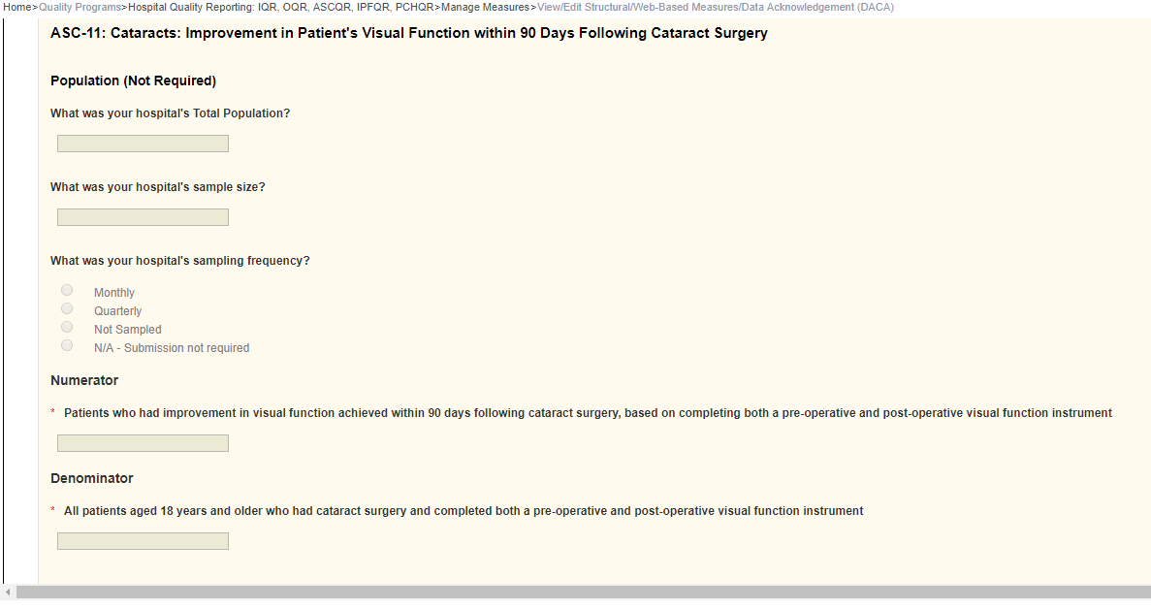Choose the Quarterly sampling frequency option
Screen dimensions: 1151x609
(x=67, y=308)
